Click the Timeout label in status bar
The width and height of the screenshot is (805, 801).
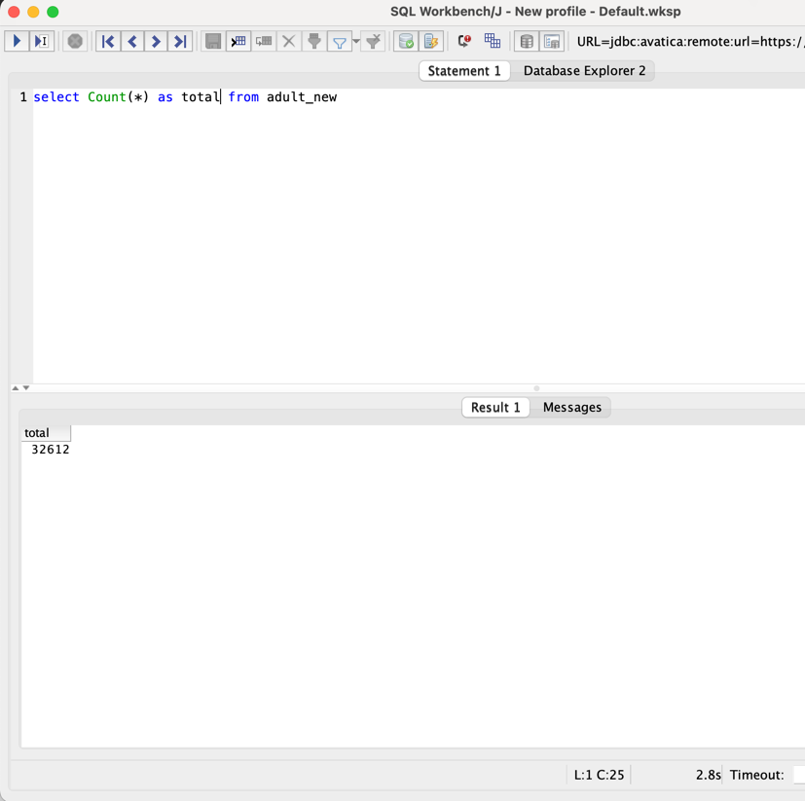[756, 775]
